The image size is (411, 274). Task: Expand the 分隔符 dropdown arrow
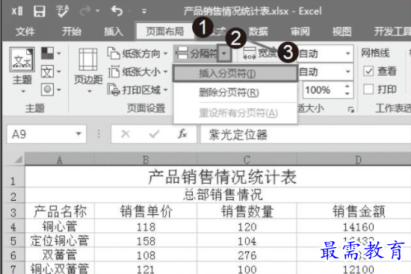pyautogui.click(x=224, y=54)
